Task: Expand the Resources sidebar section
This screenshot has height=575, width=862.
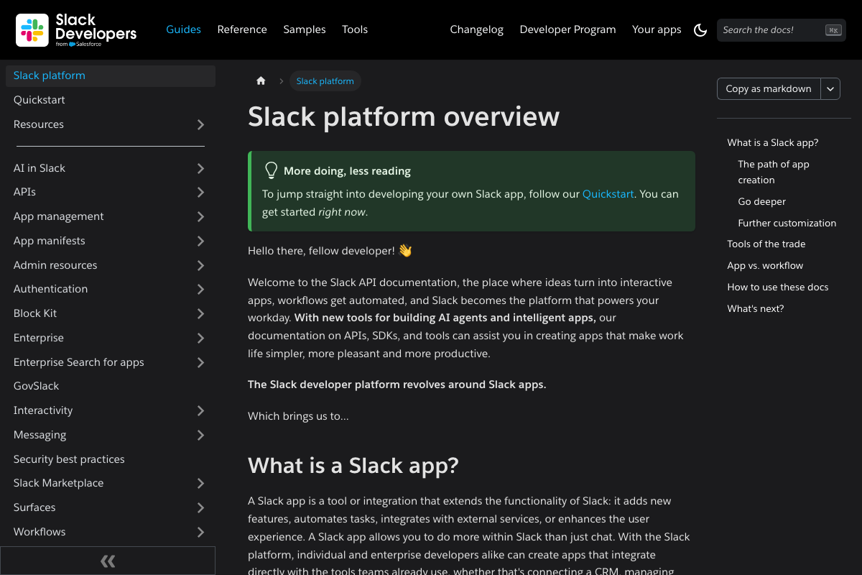Action: [200, 124]
